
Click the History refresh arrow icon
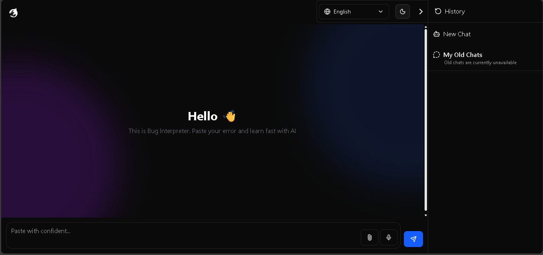point(438,11)
